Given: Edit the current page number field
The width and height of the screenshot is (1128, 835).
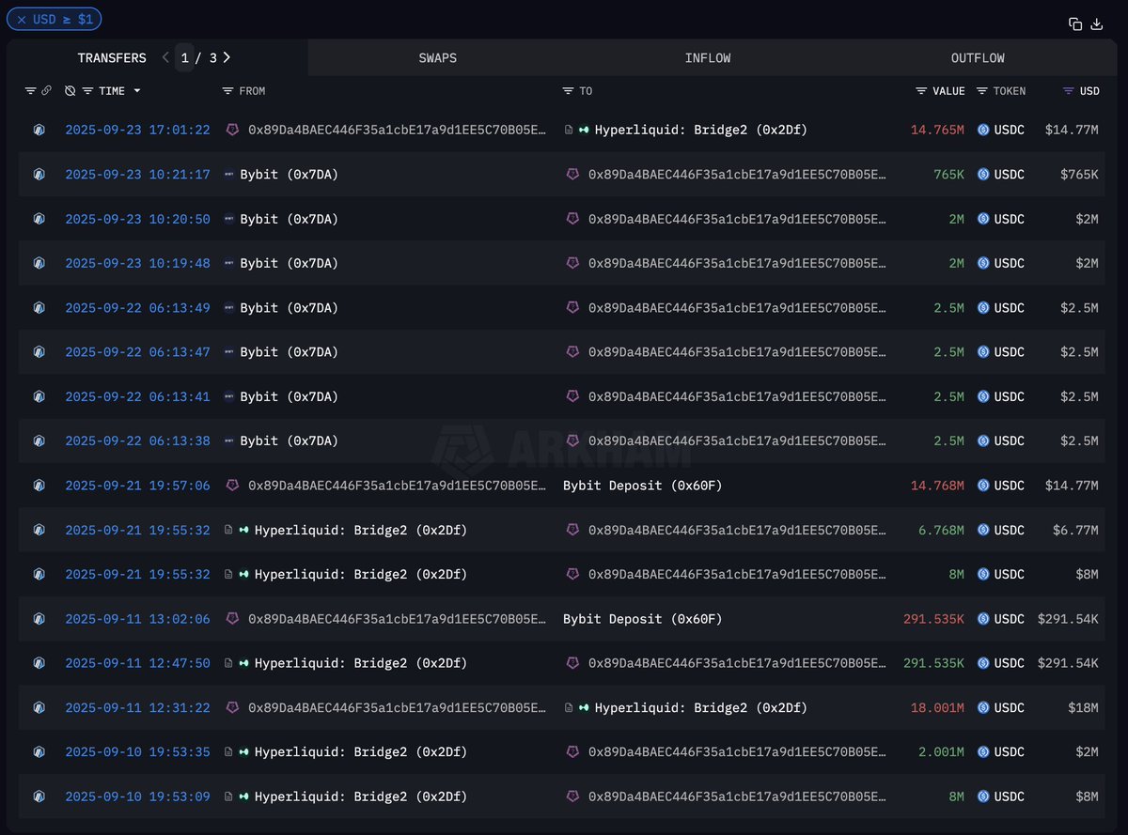Looking at the screenshot, I should tap(185, 58).
